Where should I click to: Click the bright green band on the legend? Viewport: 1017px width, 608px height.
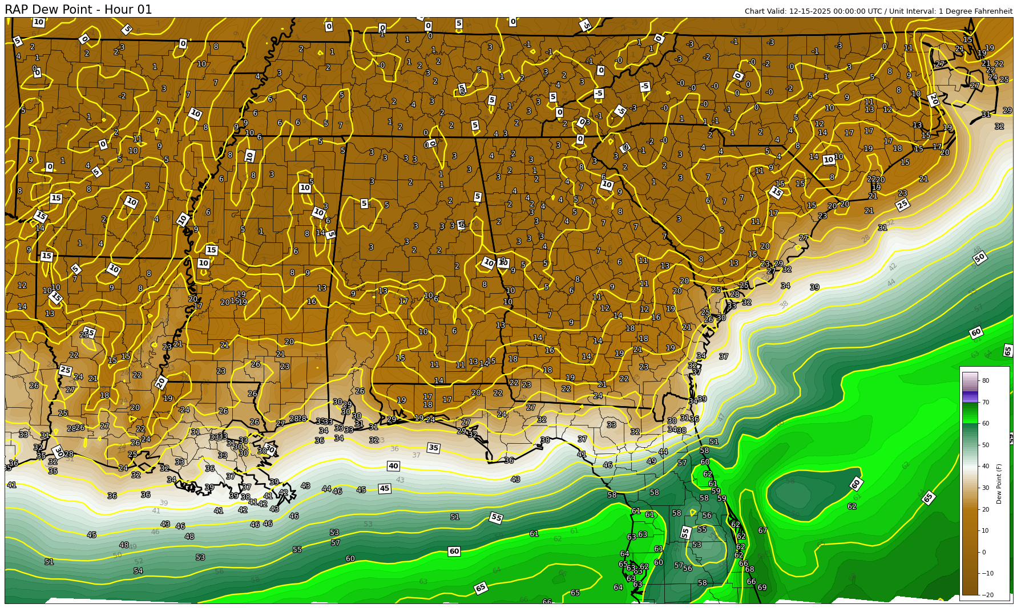(x=970, y=414)
